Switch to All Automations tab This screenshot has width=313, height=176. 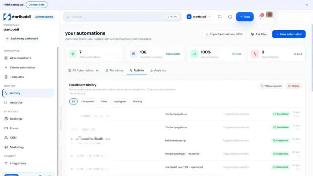coord(83,71)
